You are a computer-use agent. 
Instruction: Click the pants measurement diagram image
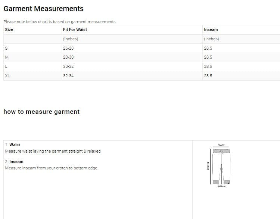(221, 166)
